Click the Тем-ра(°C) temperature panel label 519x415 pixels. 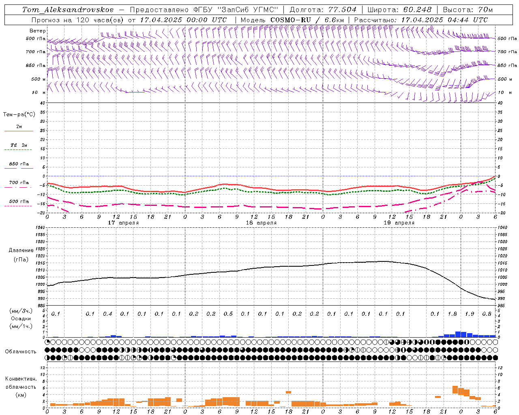[19, 115]
